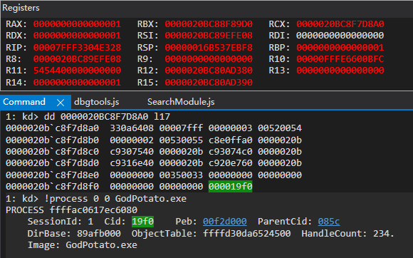This screenshot has width=413, height=258.
Task: Select dword c93074c0 in dump
Action: 231,152
